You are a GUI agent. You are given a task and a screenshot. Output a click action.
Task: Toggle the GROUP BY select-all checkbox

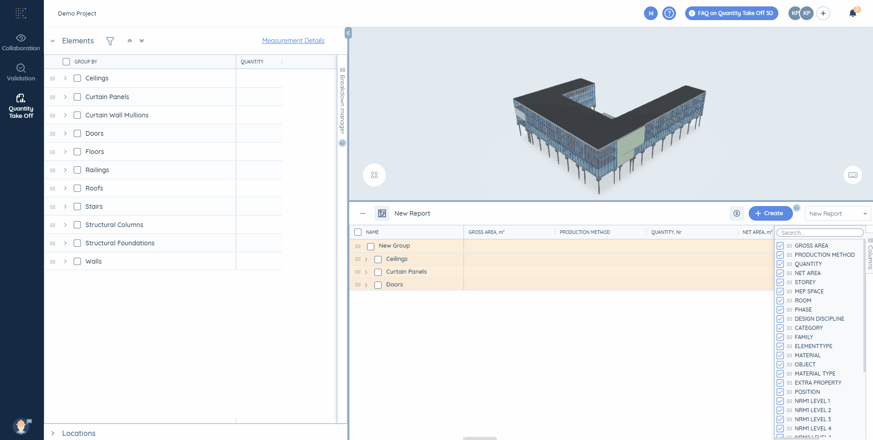point(66,62)
